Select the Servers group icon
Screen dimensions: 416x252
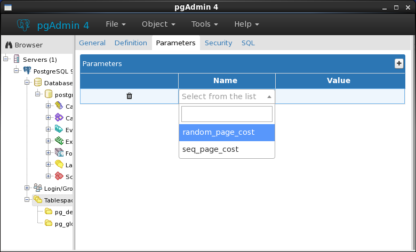pos(17,59)
